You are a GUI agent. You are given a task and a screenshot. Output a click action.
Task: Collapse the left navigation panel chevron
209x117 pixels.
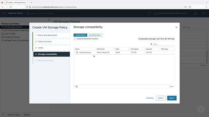click(x=49, y=19)
